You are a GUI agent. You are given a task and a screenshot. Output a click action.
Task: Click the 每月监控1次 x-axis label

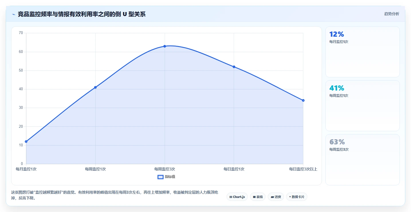tap(26, 169)
